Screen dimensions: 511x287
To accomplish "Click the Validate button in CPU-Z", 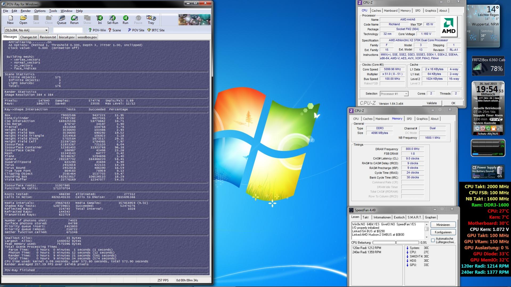I will [x=432, y=103].
